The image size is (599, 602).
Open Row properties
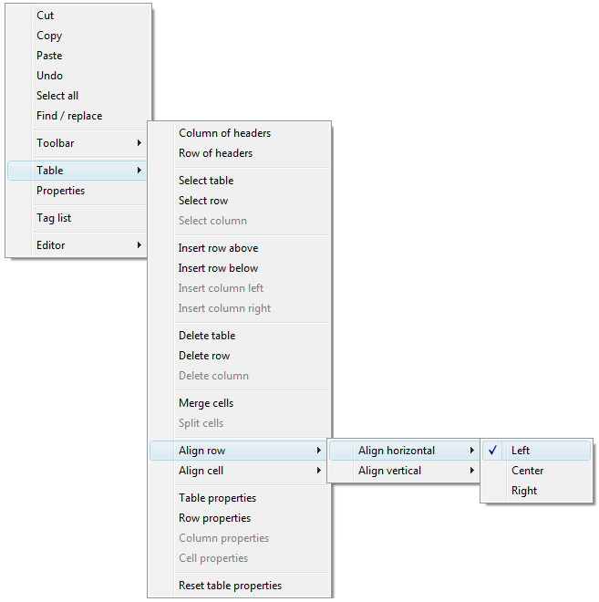[240, 518]
